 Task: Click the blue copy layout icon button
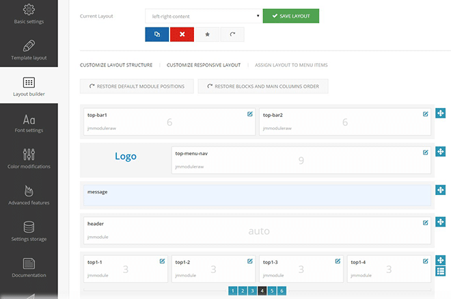(x=157, y=34)
